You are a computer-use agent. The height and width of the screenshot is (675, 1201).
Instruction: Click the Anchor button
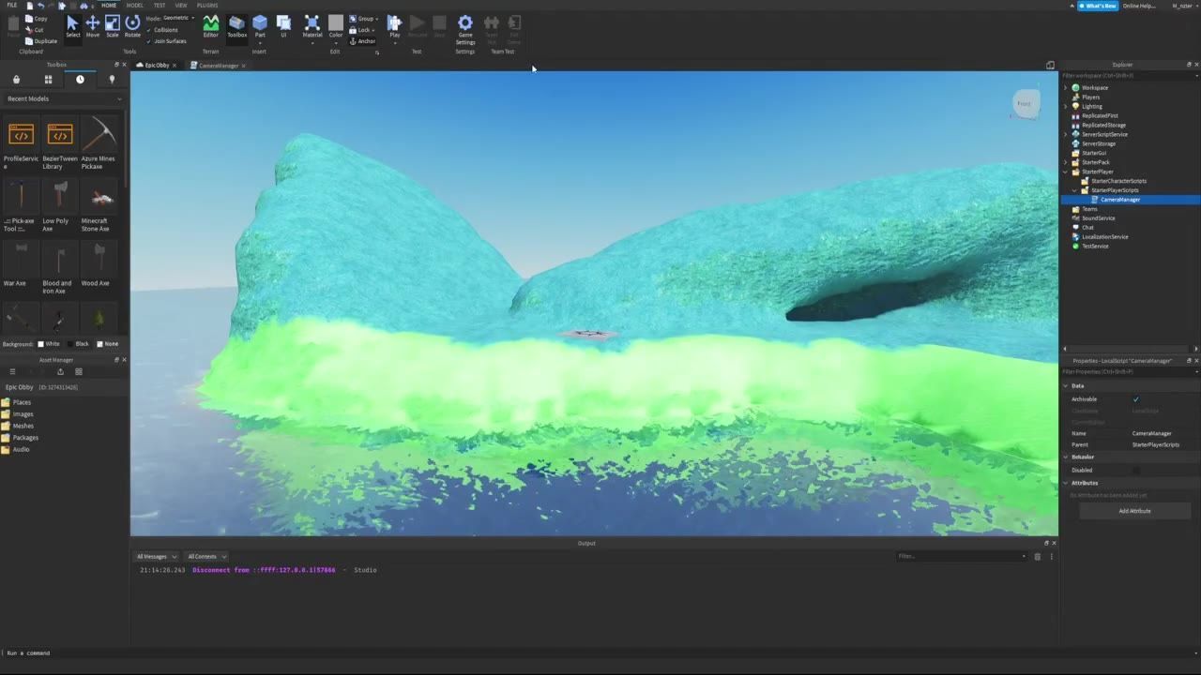363,41
